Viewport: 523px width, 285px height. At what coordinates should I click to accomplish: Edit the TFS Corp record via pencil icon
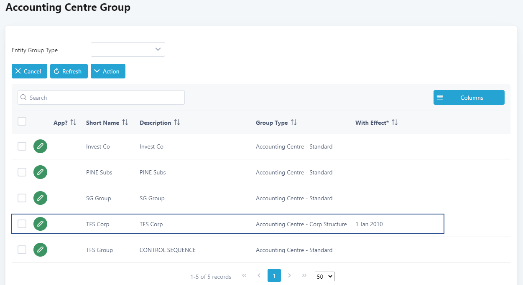pos(40,224)
